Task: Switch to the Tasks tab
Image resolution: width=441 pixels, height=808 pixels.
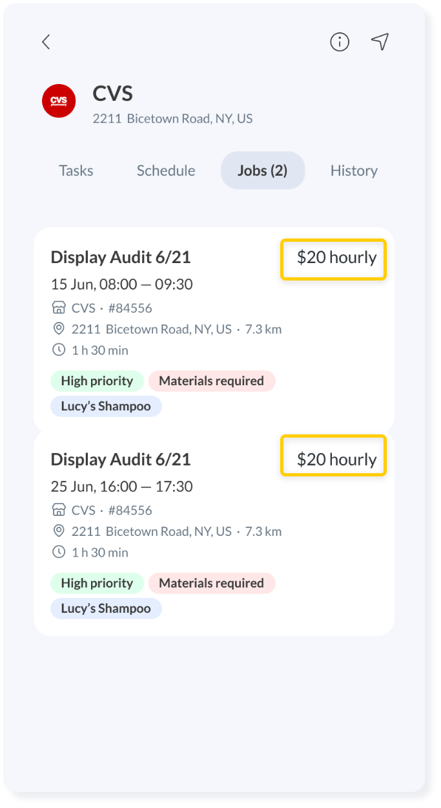Action: coord(76,171)
